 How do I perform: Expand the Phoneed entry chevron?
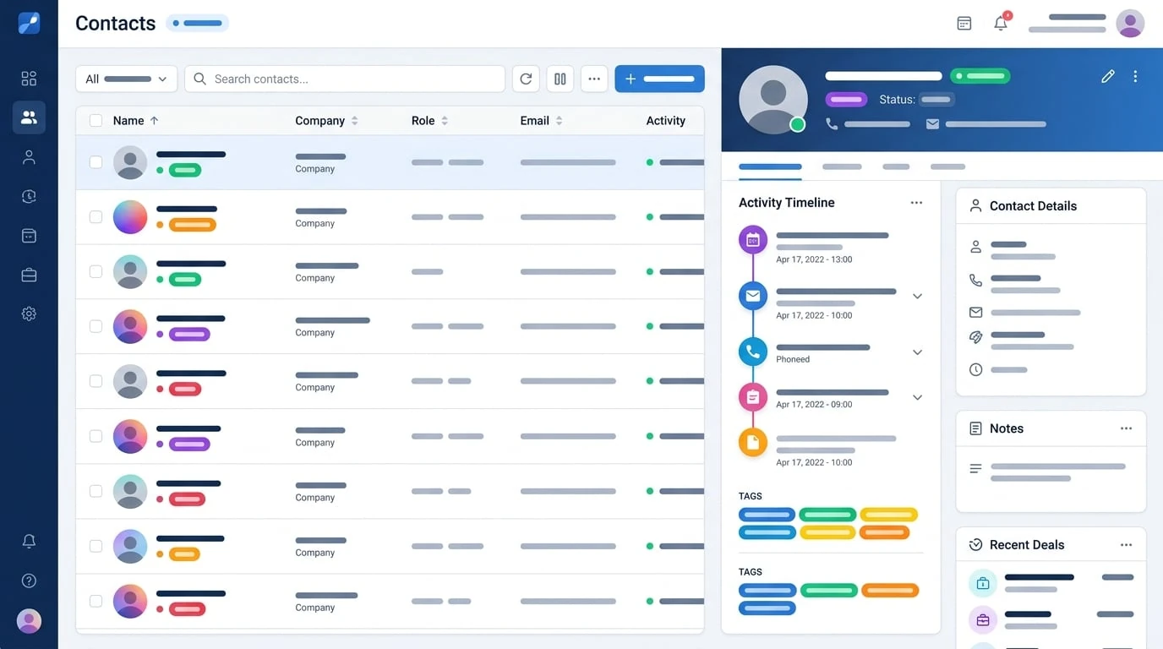click(917, 352)
